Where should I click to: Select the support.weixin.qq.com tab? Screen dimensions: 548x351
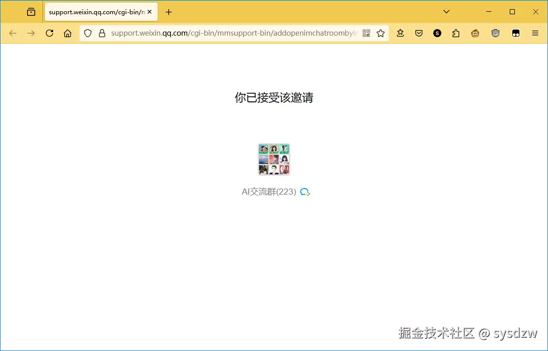click(x=94, y=11)
